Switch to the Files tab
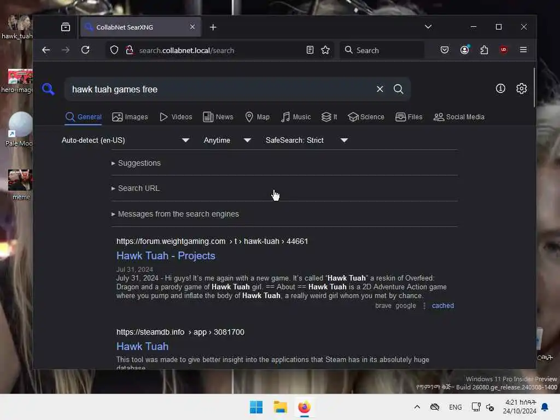The height and width of the screenshot is (420, 560). click(x=409, y=117)
